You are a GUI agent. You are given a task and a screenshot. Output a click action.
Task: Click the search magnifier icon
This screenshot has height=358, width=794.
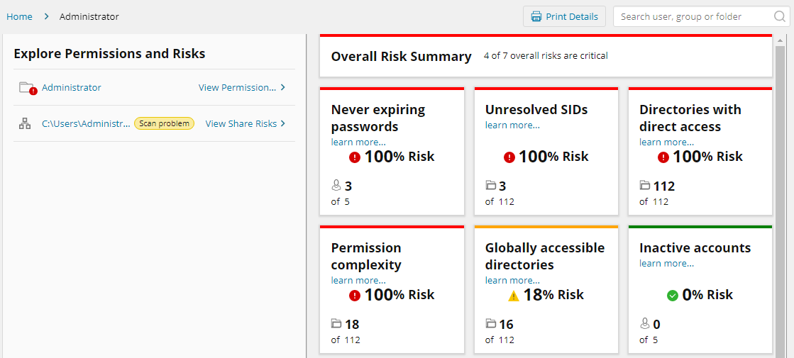[x=779, y=16]
